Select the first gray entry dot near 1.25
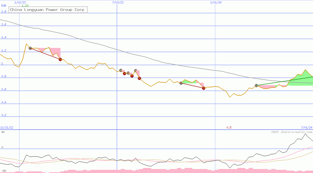 (x=30, y=48)
